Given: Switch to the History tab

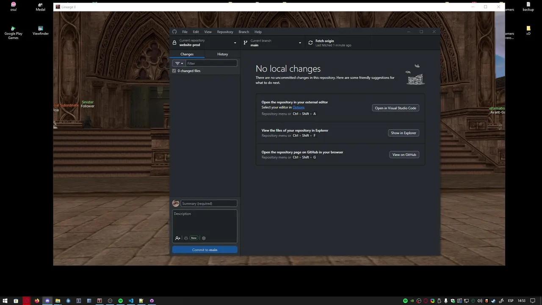Looking at the screenshot, I should (222, 54).
